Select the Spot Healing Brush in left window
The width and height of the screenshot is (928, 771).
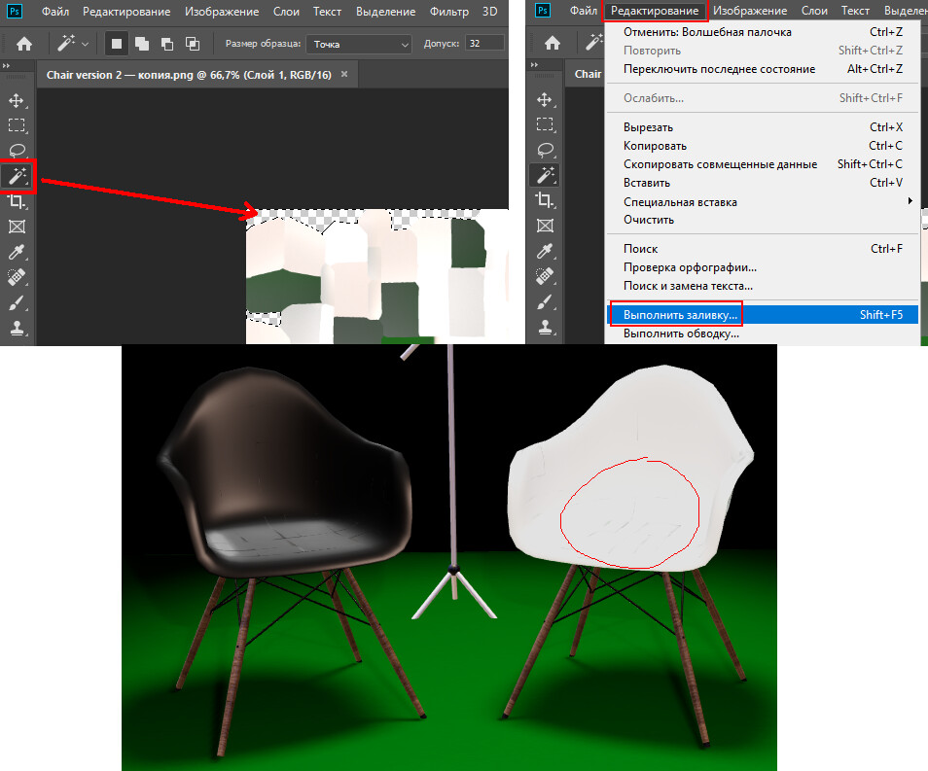click(x=16, y=277)
